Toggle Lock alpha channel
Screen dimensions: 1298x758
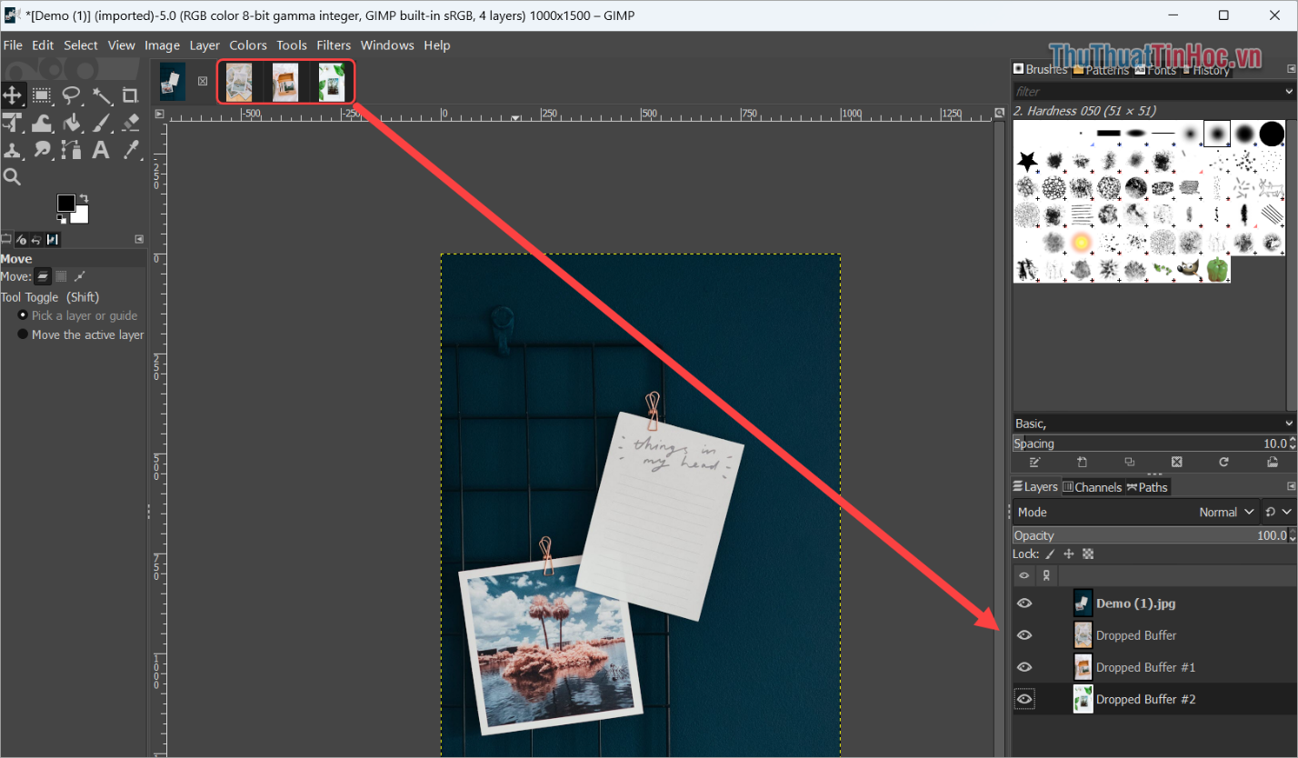tap(1088, 554)
